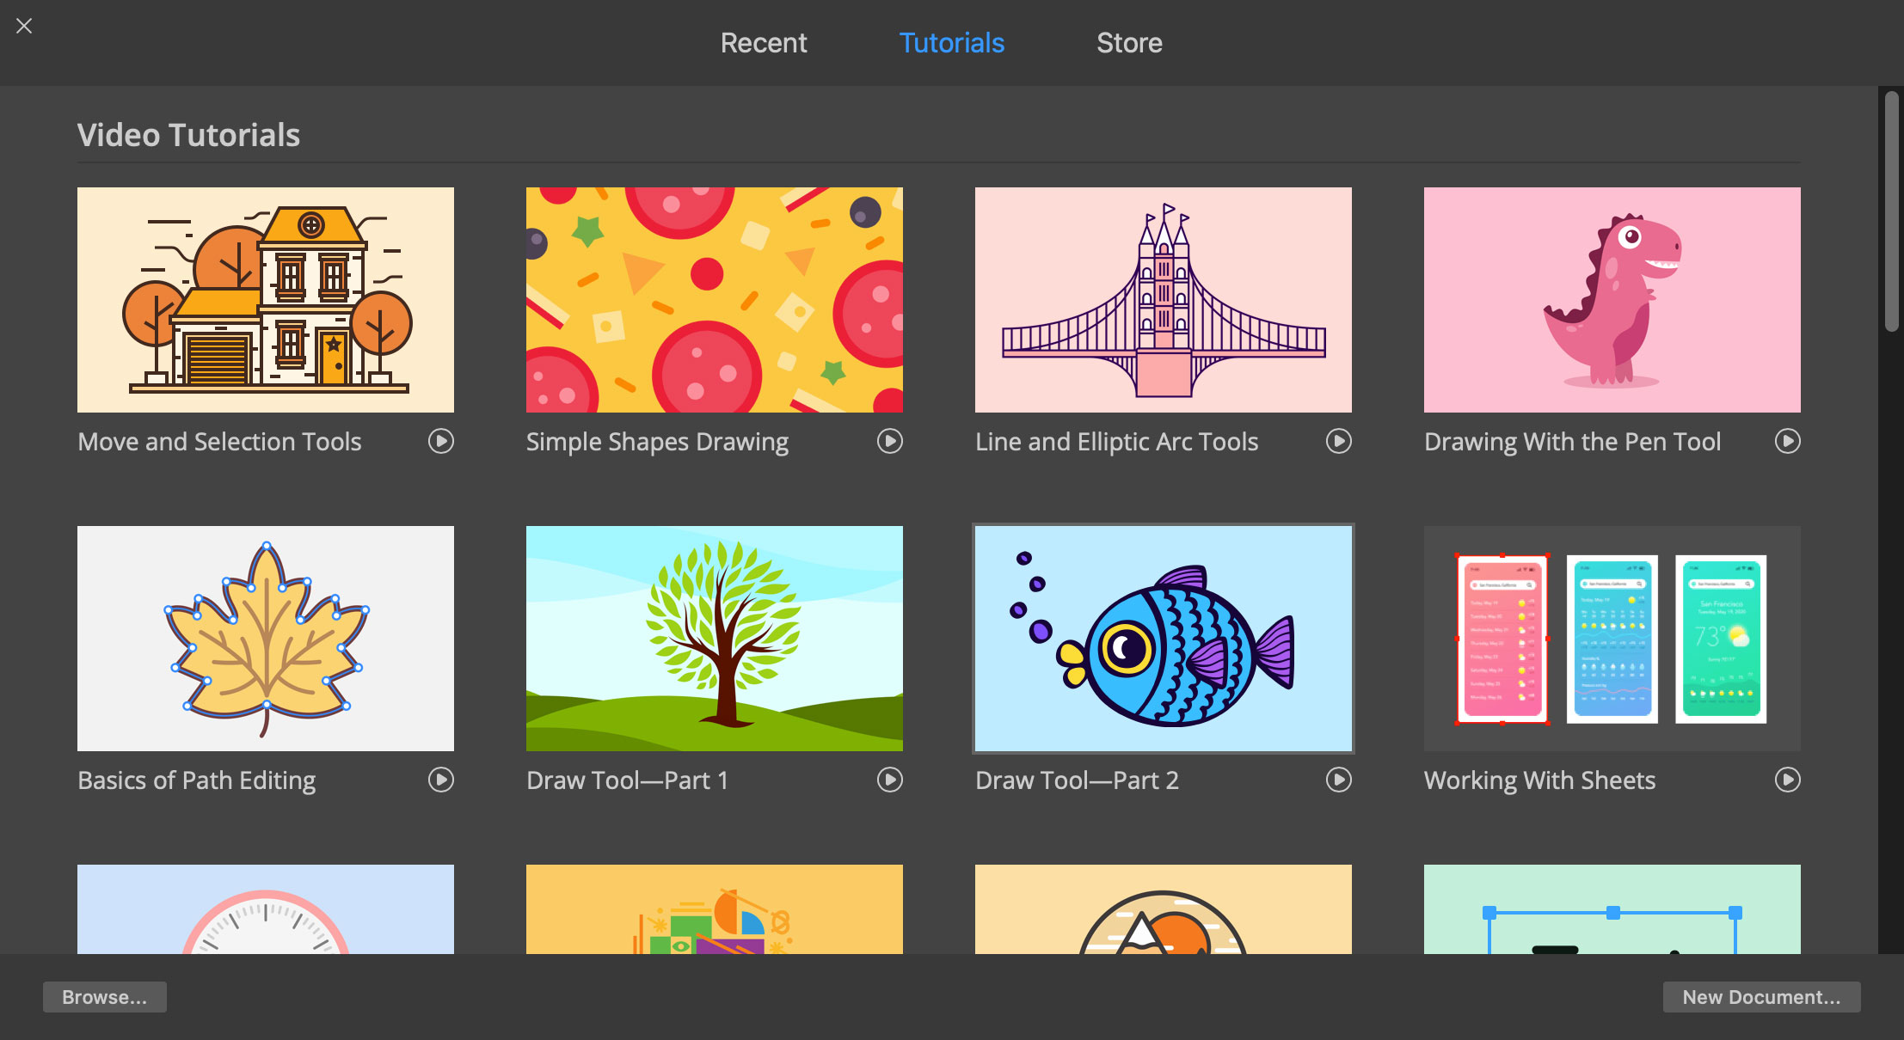The height and width of the screenshot is (1040, 1904).
Task: Play the Move and Selection Tools video
Action: [441, 441]
